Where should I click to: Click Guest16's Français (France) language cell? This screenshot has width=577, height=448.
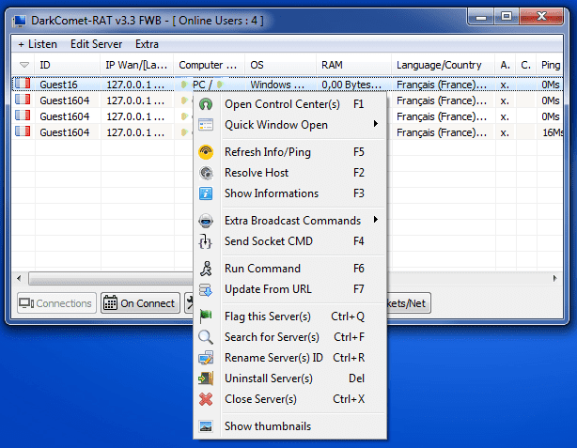click(442, 85)
